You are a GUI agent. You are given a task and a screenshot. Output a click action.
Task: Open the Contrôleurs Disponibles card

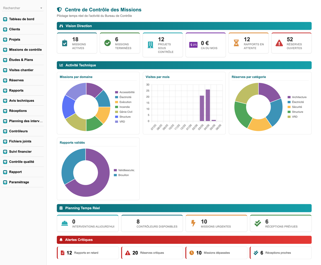coord(152,223)
